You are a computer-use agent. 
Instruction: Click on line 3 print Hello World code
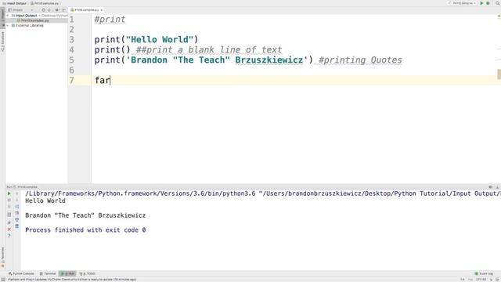(x=146, y=40)
